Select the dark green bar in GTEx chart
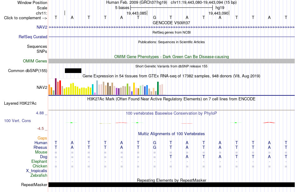Screen dimensions: 295x192 point(158,88)
